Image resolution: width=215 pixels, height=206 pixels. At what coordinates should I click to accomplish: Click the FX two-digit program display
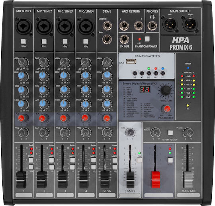click(145, 89)
